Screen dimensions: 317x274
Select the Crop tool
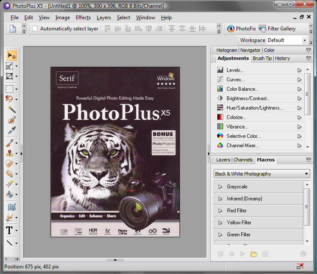click(9, 76)
